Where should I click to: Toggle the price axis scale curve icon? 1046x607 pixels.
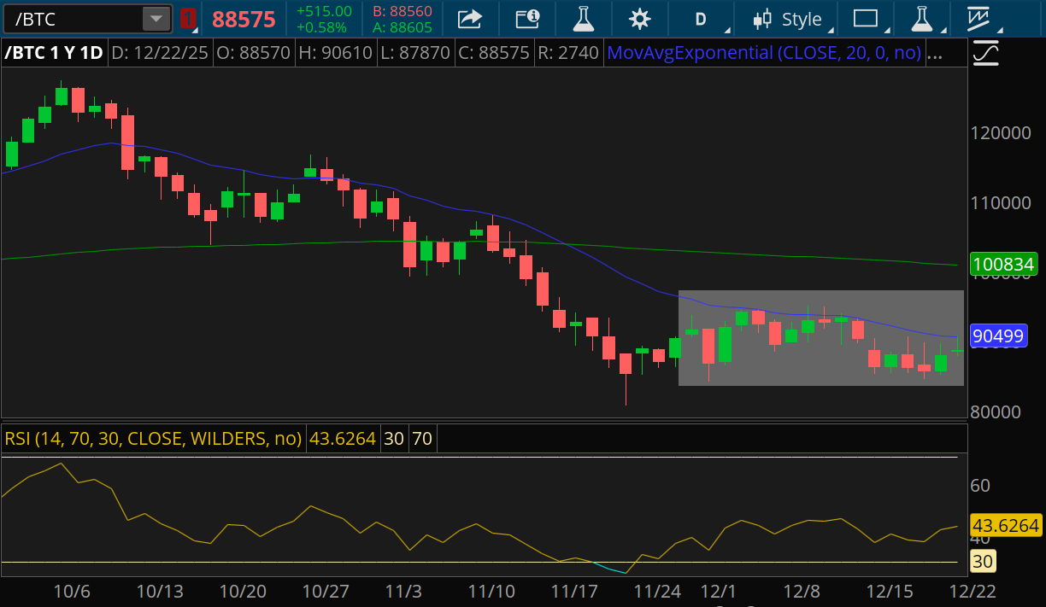[985, 54]
